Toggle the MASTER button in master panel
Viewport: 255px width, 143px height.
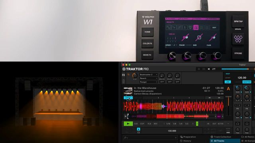pyautogui.click(x=247, y=82)
